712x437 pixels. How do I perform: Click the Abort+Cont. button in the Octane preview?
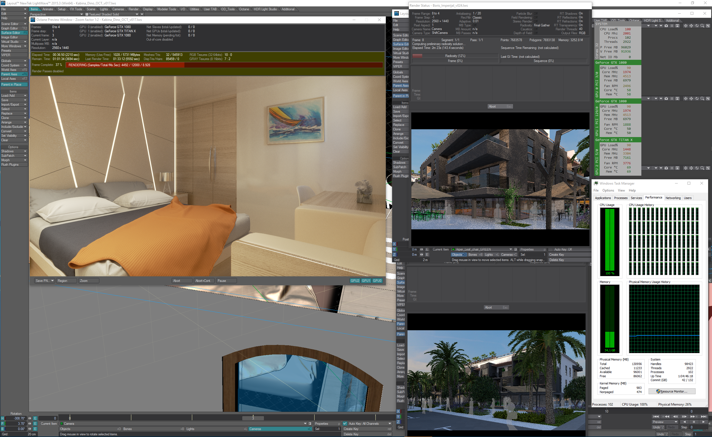[204, 281]
